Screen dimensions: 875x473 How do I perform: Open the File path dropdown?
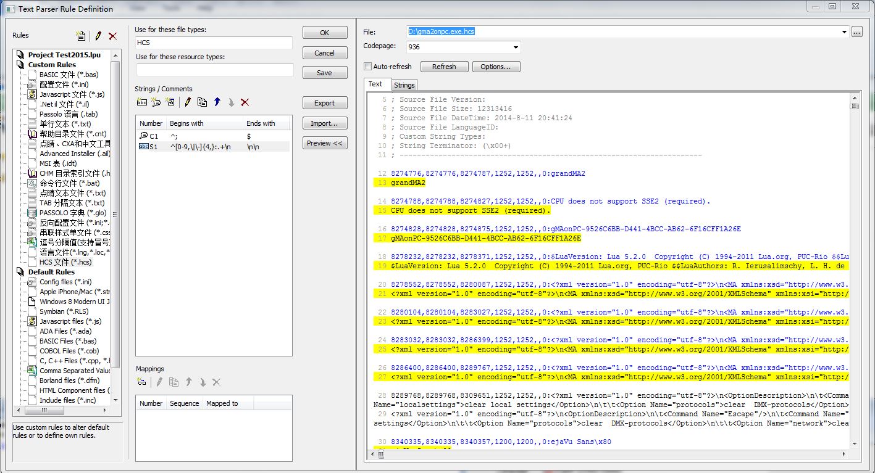point(844,32)
